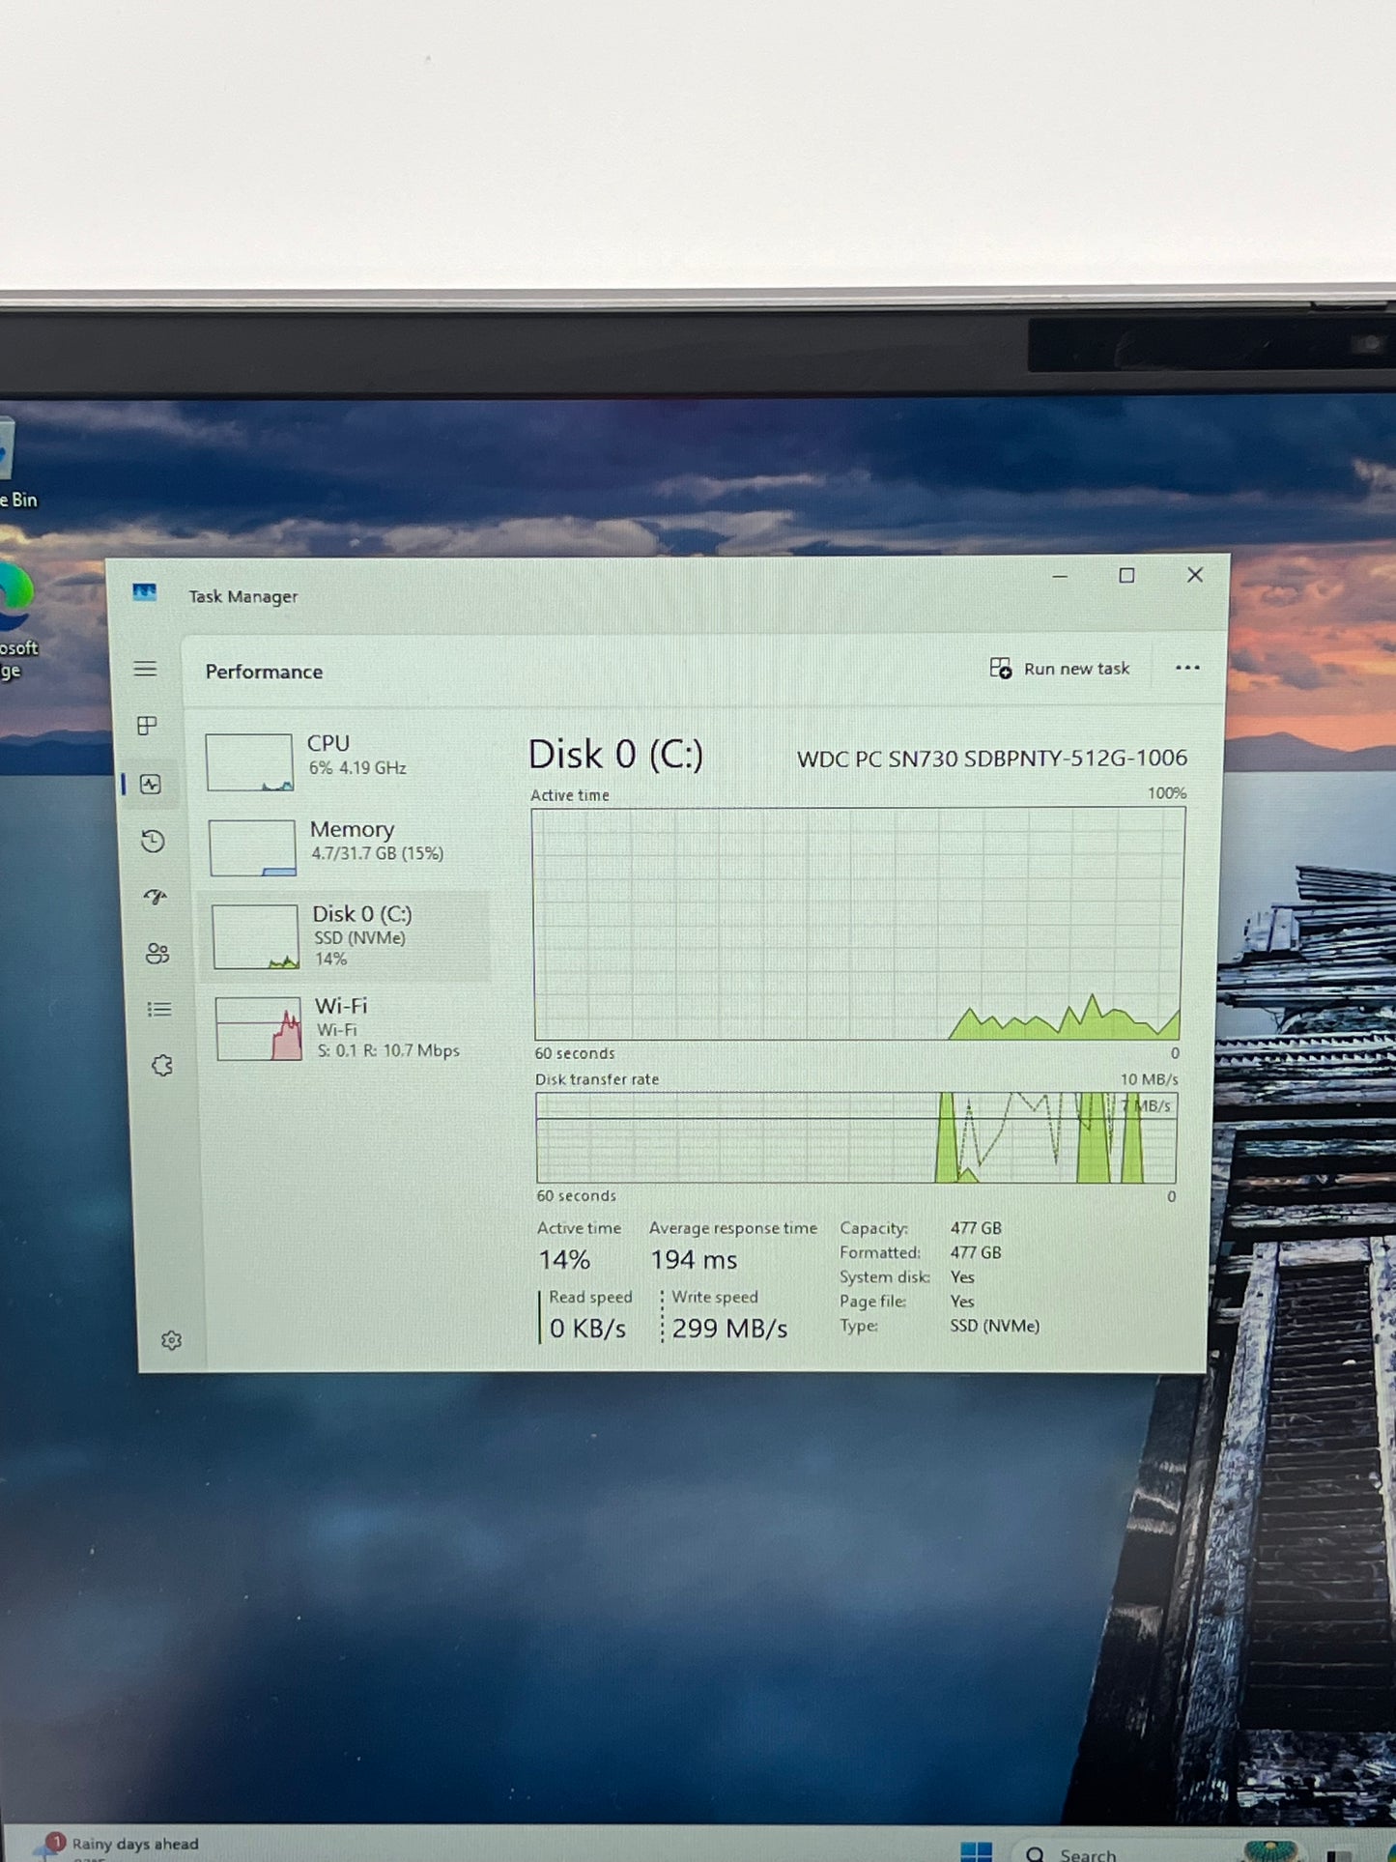This screenshot has width=1396, height=1862.
Task: Open the three-dot more options menu
Action: click(x=1187, y=668)
